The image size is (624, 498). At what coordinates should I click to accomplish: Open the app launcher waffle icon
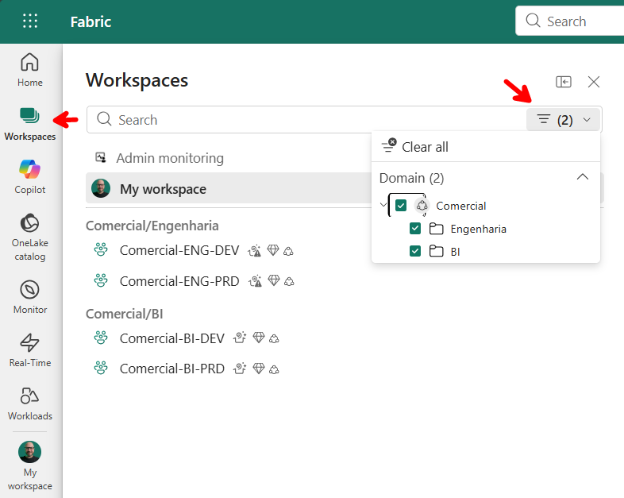pos(30,21)
